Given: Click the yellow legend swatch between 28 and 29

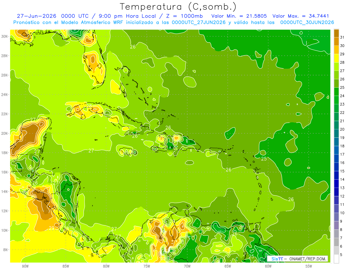Looking at the screenshot, I should 336,58.
